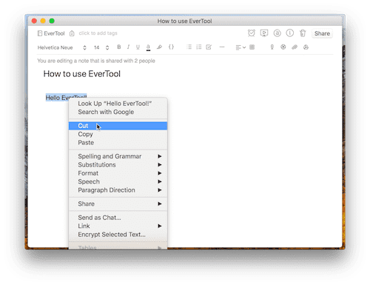Expand the Speech submenu
370x285 pixels.
click(118, 181)
